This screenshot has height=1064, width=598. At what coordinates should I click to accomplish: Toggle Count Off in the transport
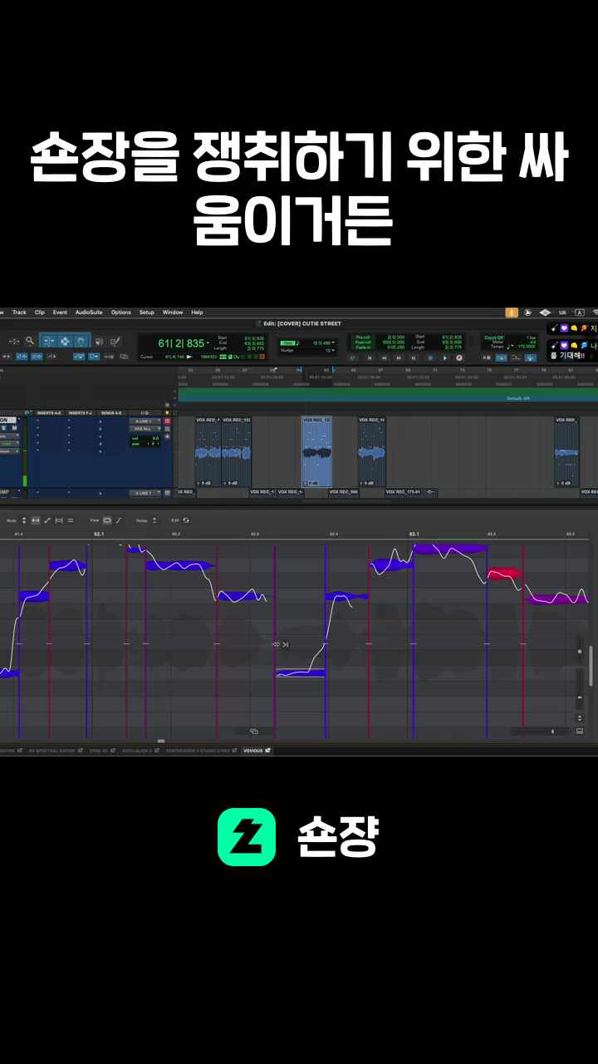pyautogui.click(x=493, y=337)
